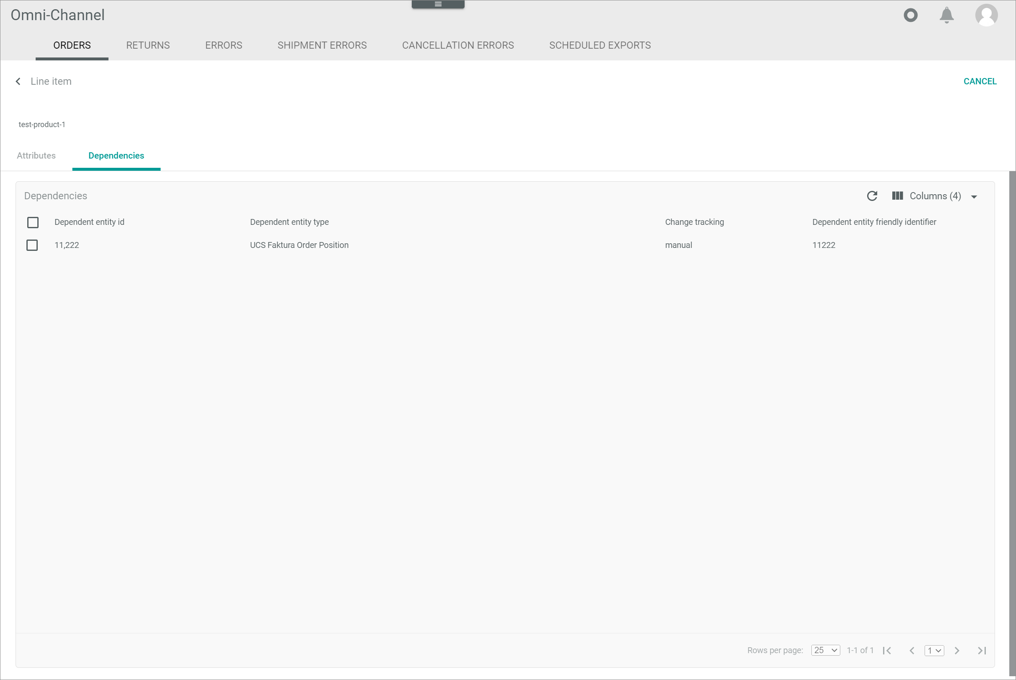The height and width of the screenshot is (680, 1016).
Task: Click the Line item heading
Action: point(51,81)
